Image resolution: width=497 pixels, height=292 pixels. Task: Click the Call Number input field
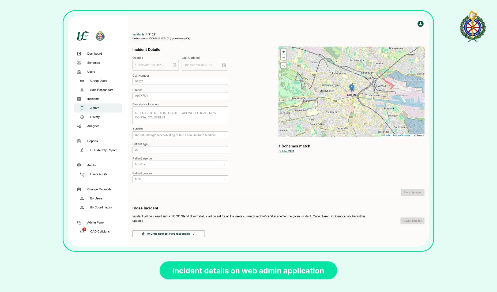point(180,81)
